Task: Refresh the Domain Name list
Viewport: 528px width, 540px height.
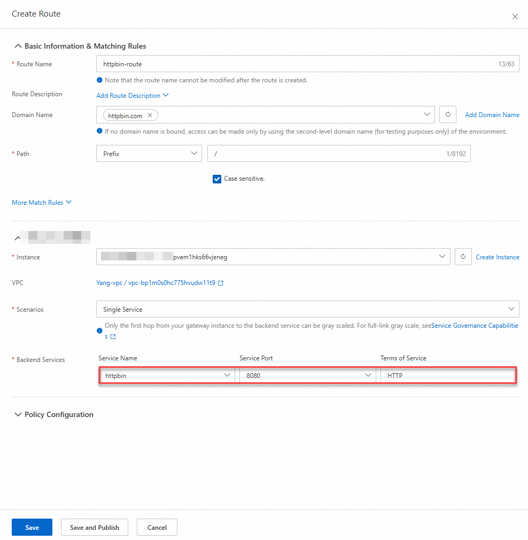Action: [x=448, y=114]
